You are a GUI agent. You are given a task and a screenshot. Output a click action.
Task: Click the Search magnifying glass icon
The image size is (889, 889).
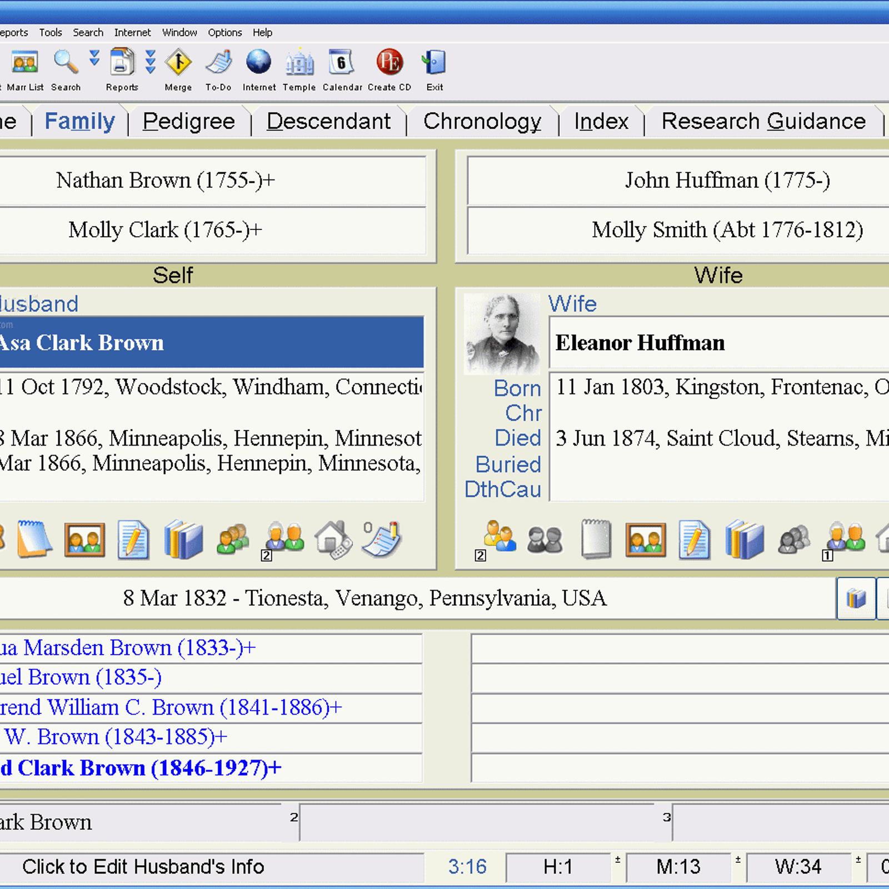(66, 62)
